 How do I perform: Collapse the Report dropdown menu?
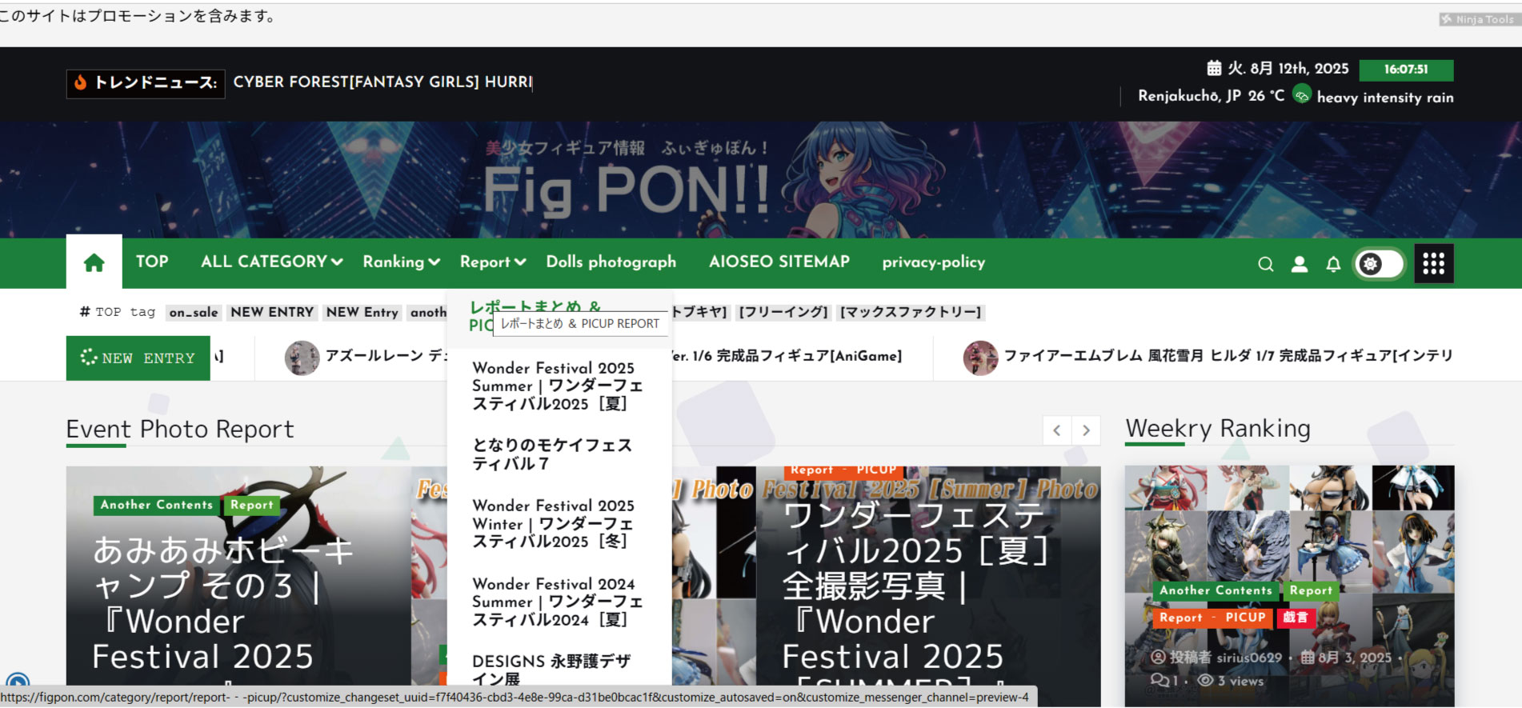pyautogui.click(x=492, y=262)
